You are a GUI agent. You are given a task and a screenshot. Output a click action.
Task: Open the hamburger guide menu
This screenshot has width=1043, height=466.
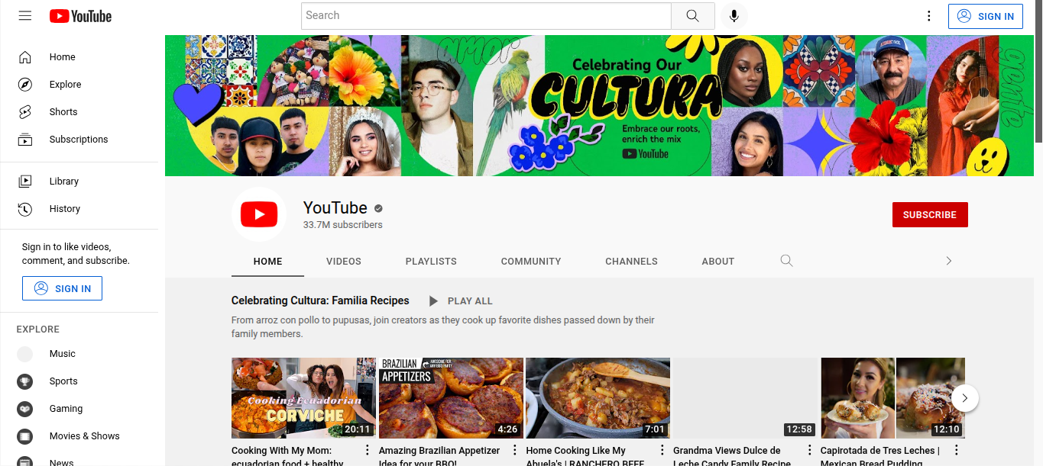pyautogui.click(x=25, y=16)
